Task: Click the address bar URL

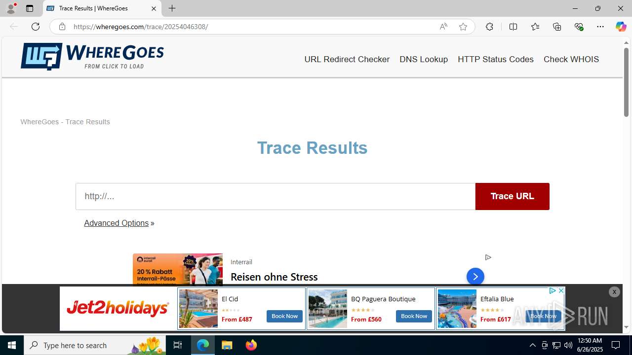Action: (141, 27)
